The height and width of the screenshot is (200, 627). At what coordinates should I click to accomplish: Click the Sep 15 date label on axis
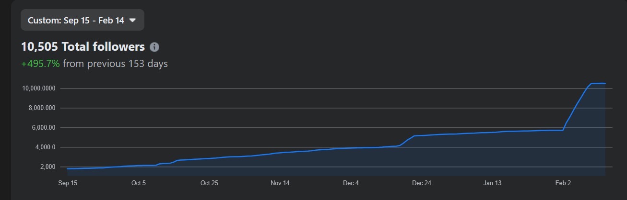68,183
